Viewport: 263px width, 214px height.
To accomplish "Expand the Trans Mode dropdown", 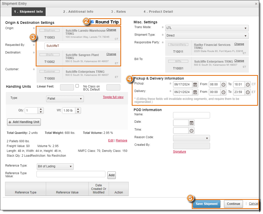I will 207,28.
